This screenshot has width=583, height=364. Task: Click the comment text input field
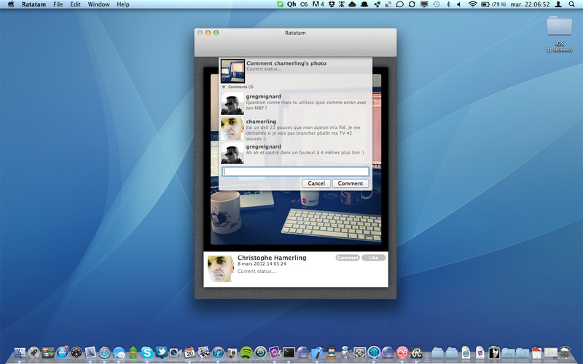tap(296, 171)
